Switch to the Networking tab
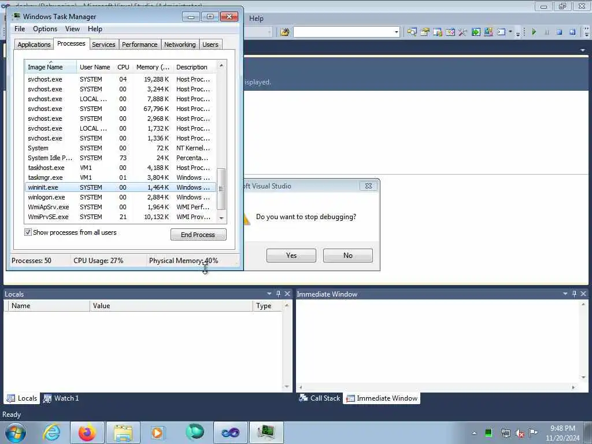The width and height of the screenshot is (592, 444). 180,45
